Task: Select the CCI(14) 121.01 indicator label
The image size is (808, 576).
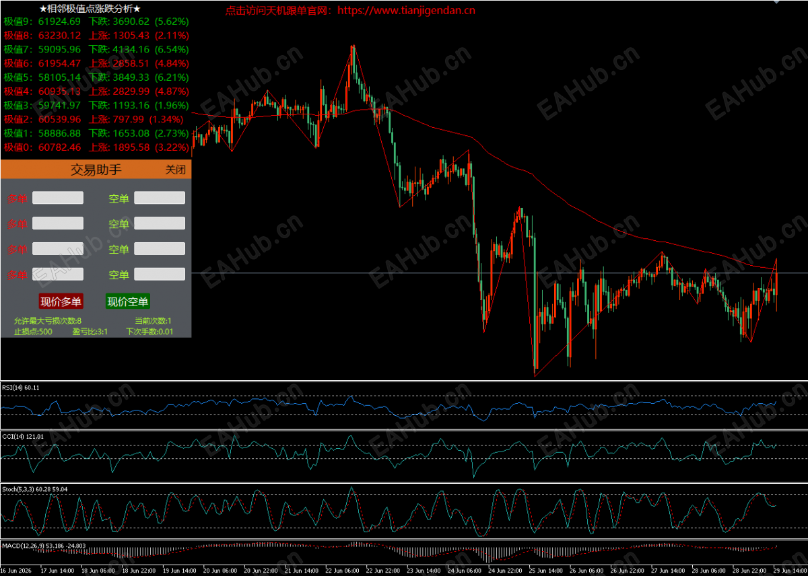Action: pyautogui.click(x=23, y=436)
